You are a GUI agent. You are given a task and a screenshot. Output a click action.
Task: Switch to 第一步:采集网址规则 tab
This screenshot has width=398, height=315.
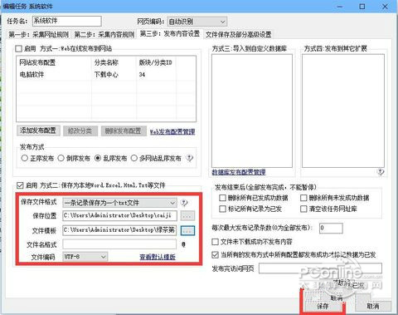[38, 35]
